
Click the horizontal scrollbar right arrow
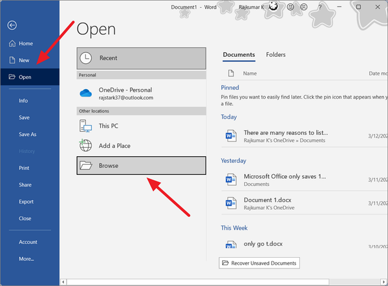pyautogui.click(x=384, y=281)
